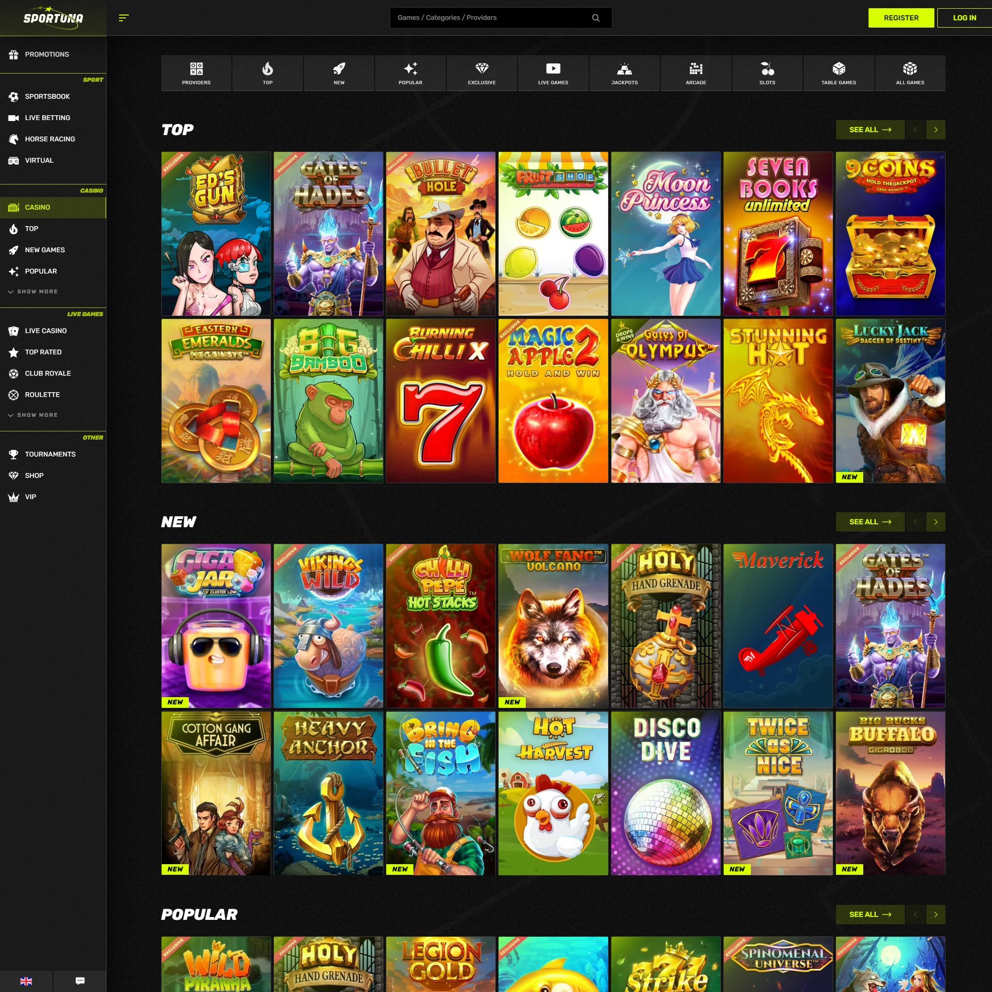Select New category tab in top bar

tap(339, 74)
